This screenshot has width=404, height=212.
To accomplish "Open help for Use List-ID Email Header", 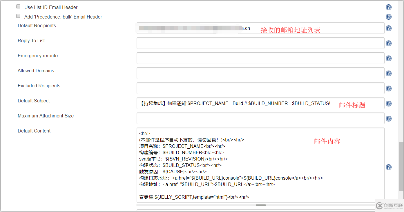I will 389,8.
